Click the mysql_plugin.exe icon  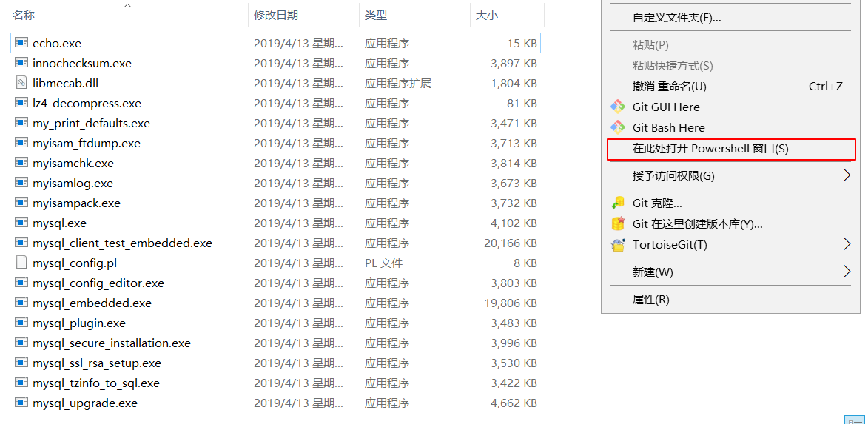[21, 322]
